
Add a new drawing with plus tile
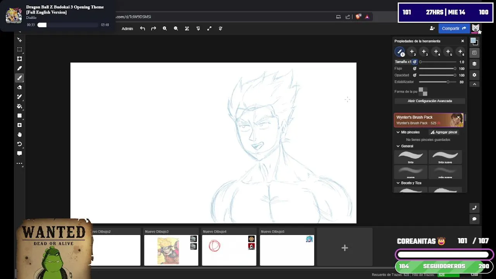point(344,248)
